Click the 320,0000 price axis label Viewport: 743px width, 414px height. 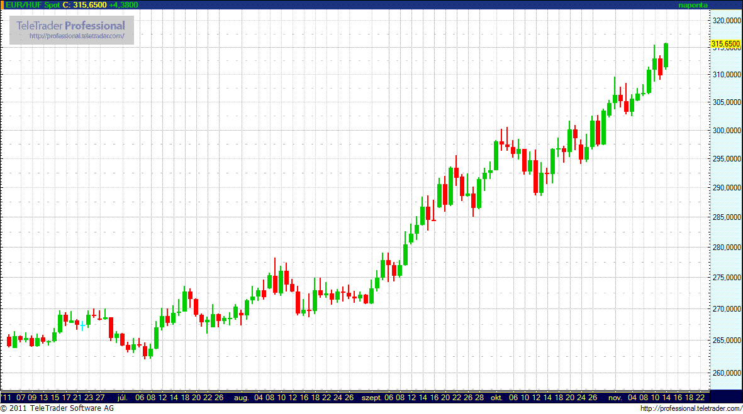click(x=727, y=21)
